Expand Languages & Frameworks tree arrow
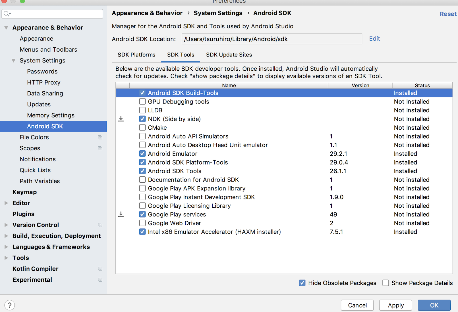 click(6, 247)
